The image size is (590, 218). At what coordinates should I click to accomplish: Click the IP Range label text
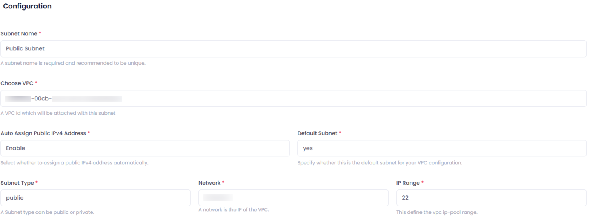tap(408, 183)
